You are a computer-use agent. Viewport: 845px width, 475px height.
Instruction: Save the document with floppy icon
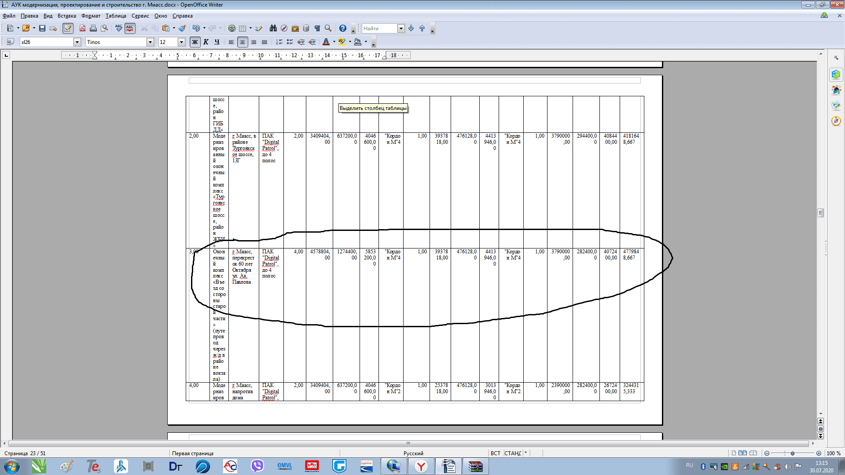pos(42,28)
